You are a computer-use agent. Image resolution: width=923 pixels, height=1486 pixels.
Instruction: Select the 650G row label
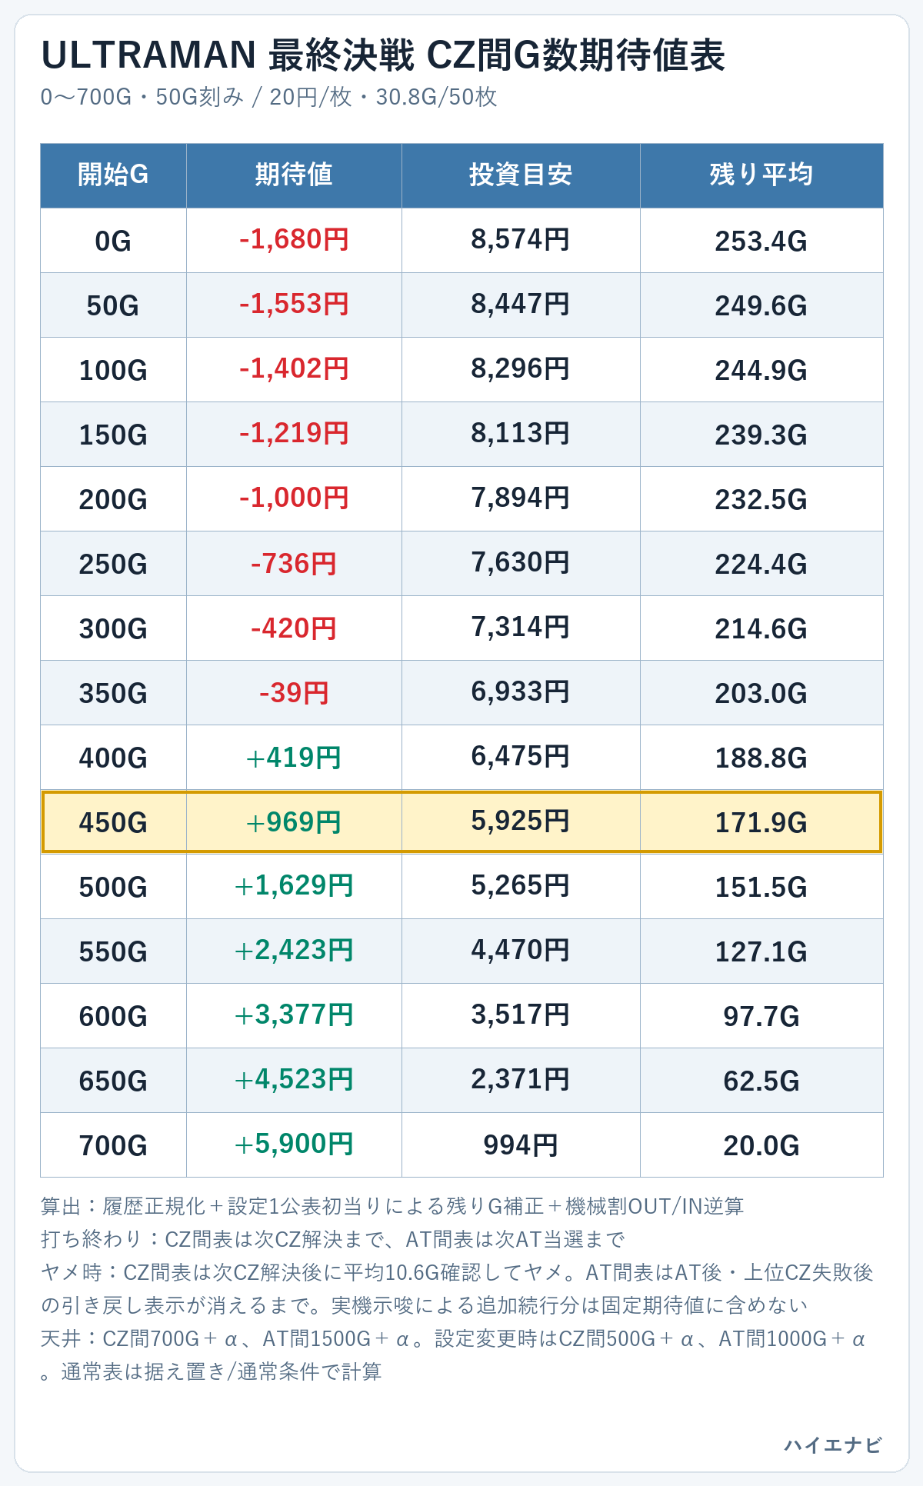tap(113, 1081)
